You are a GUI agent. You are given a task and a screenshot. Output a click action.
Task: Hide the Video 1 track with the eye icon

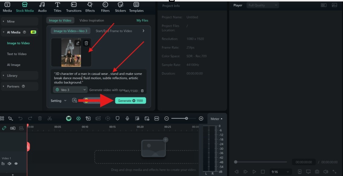pyautogui.click(x=16, y=164)
